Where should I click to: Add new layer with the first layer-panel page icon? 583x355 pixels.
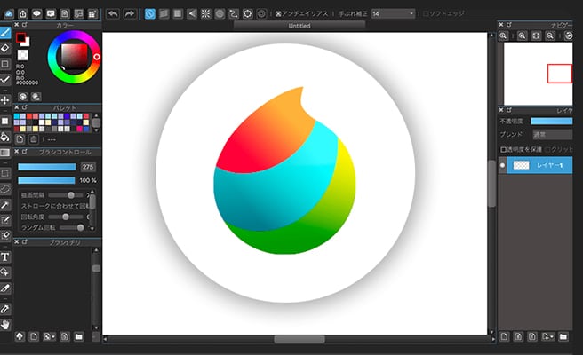click(504, 336)
